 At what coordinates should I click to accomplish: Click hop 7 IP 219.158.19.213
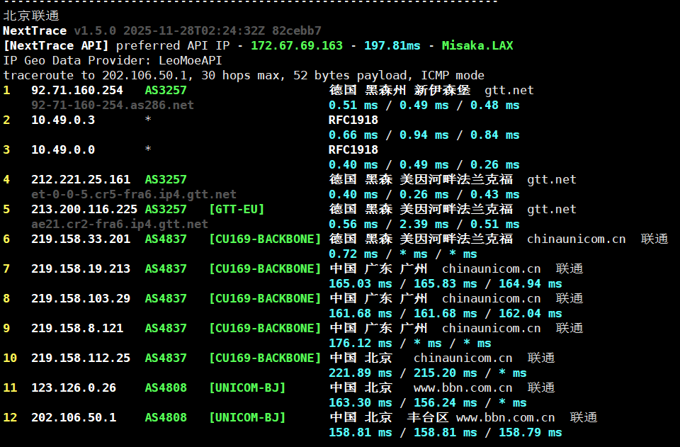point(81,269)
